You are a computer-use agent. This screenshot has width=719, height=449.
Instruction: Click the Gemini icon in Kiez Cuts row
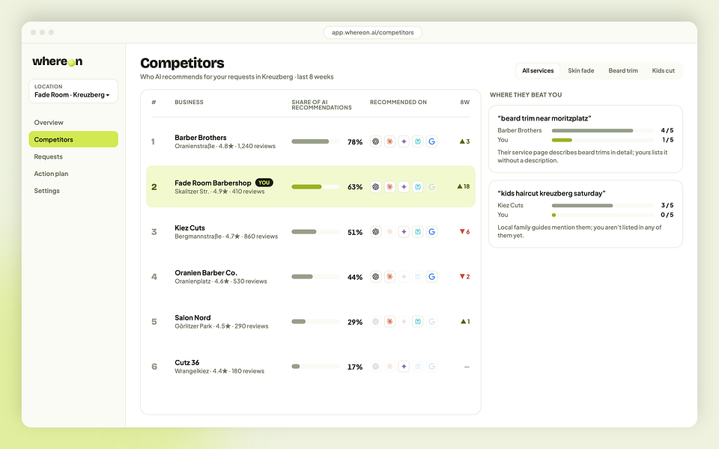click(x=404, y=232)
